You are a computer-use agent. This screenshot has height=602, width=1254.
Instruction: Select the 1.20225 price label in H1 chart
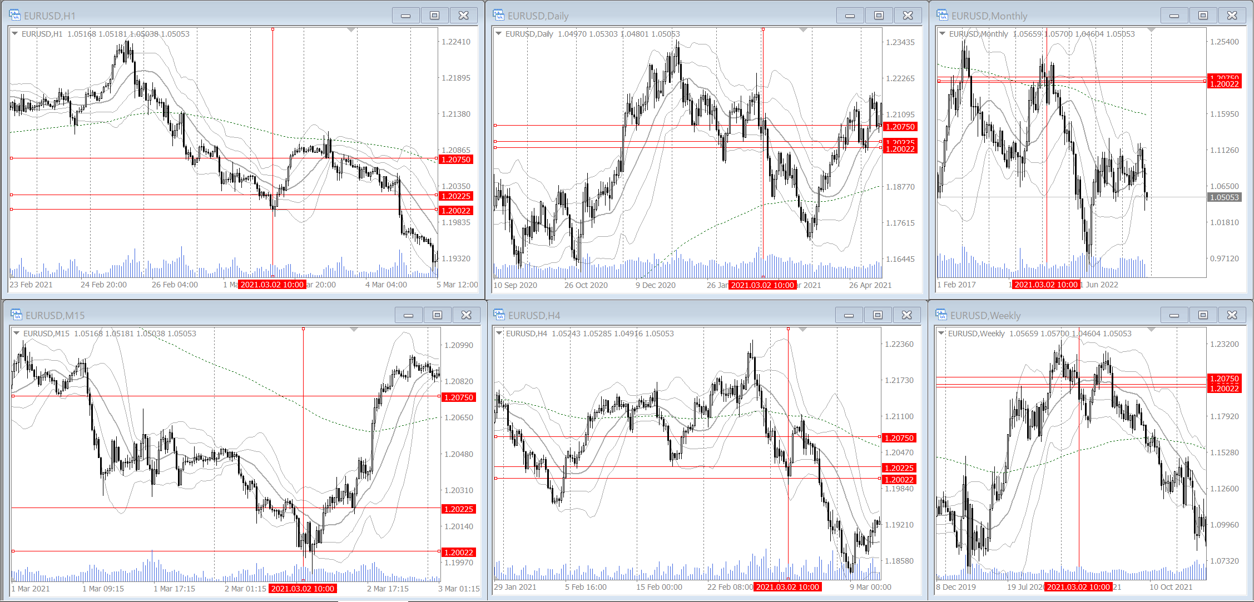(x=456, y=196)
